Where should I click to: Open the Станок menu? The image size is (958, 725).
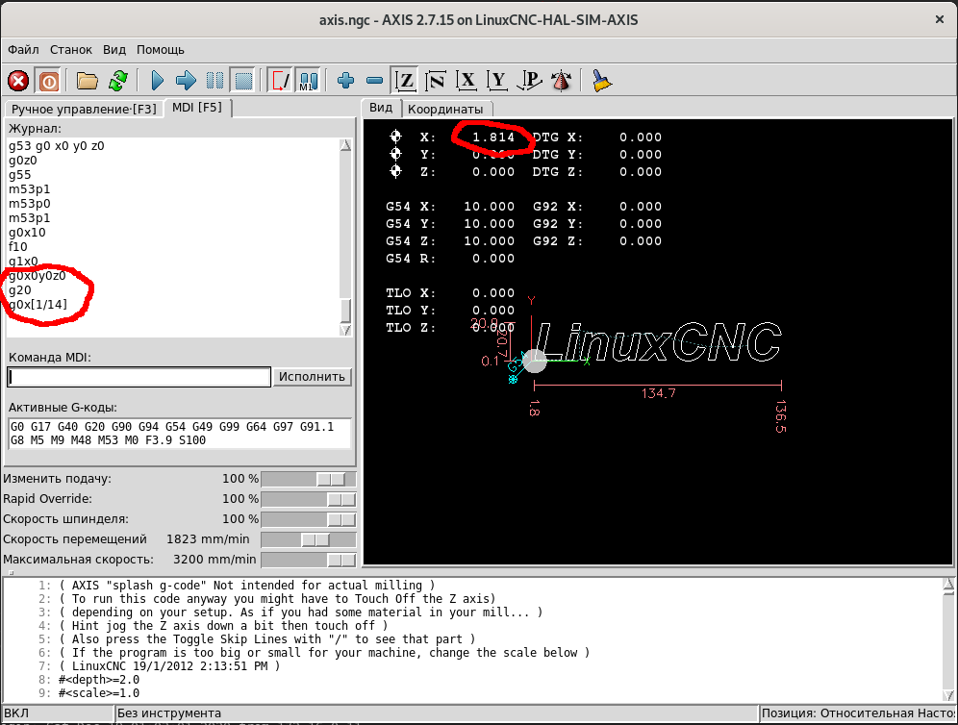point(71,49)
